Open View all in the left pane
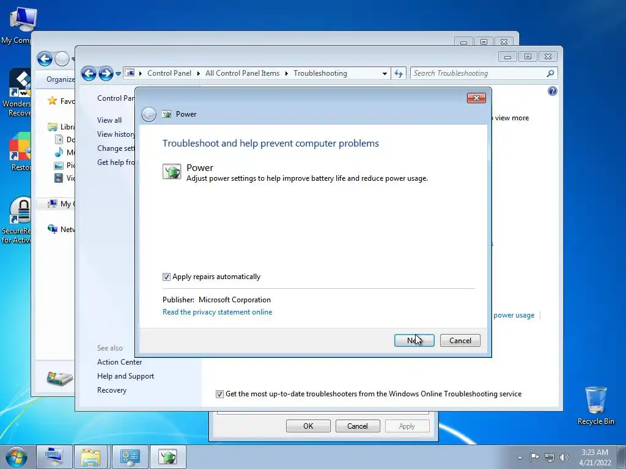 coord(109,120)
